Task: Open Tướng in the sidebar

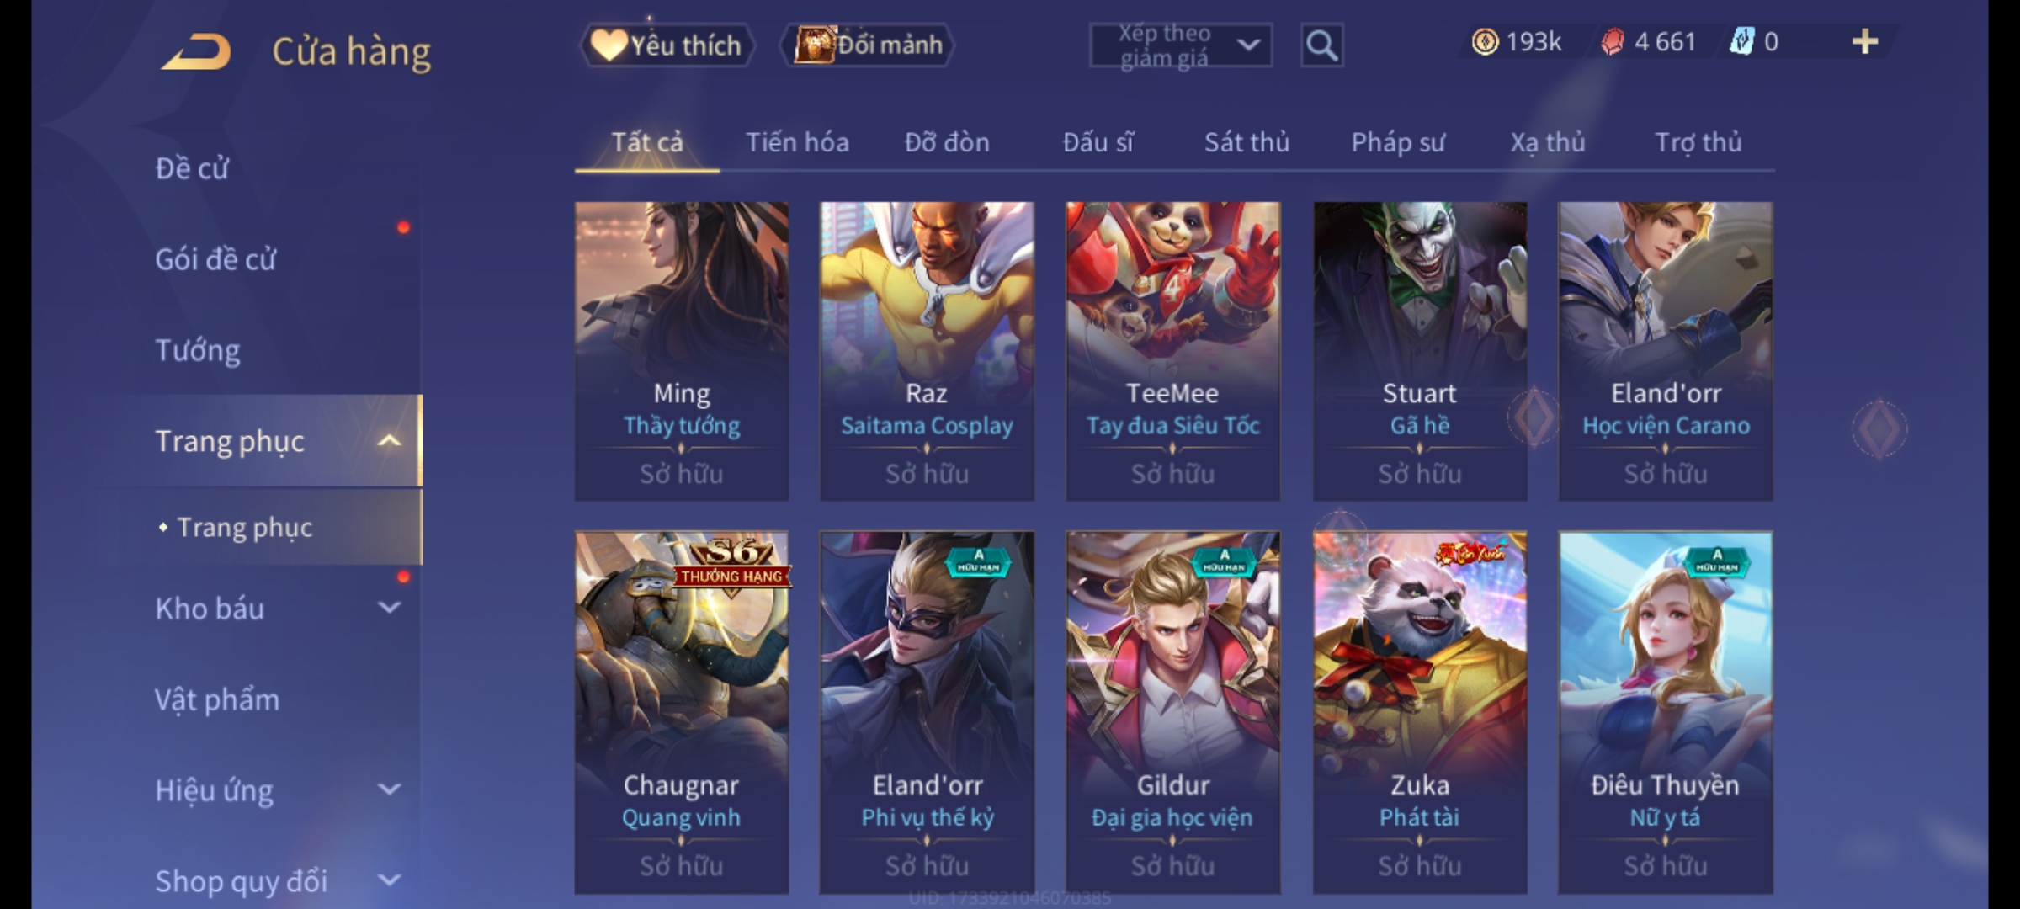Action: coord(198,350)
